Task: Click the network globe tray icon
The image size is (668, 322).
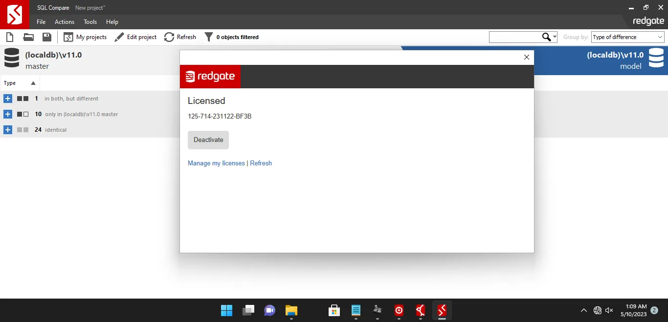Action: (x=597, y=310)
